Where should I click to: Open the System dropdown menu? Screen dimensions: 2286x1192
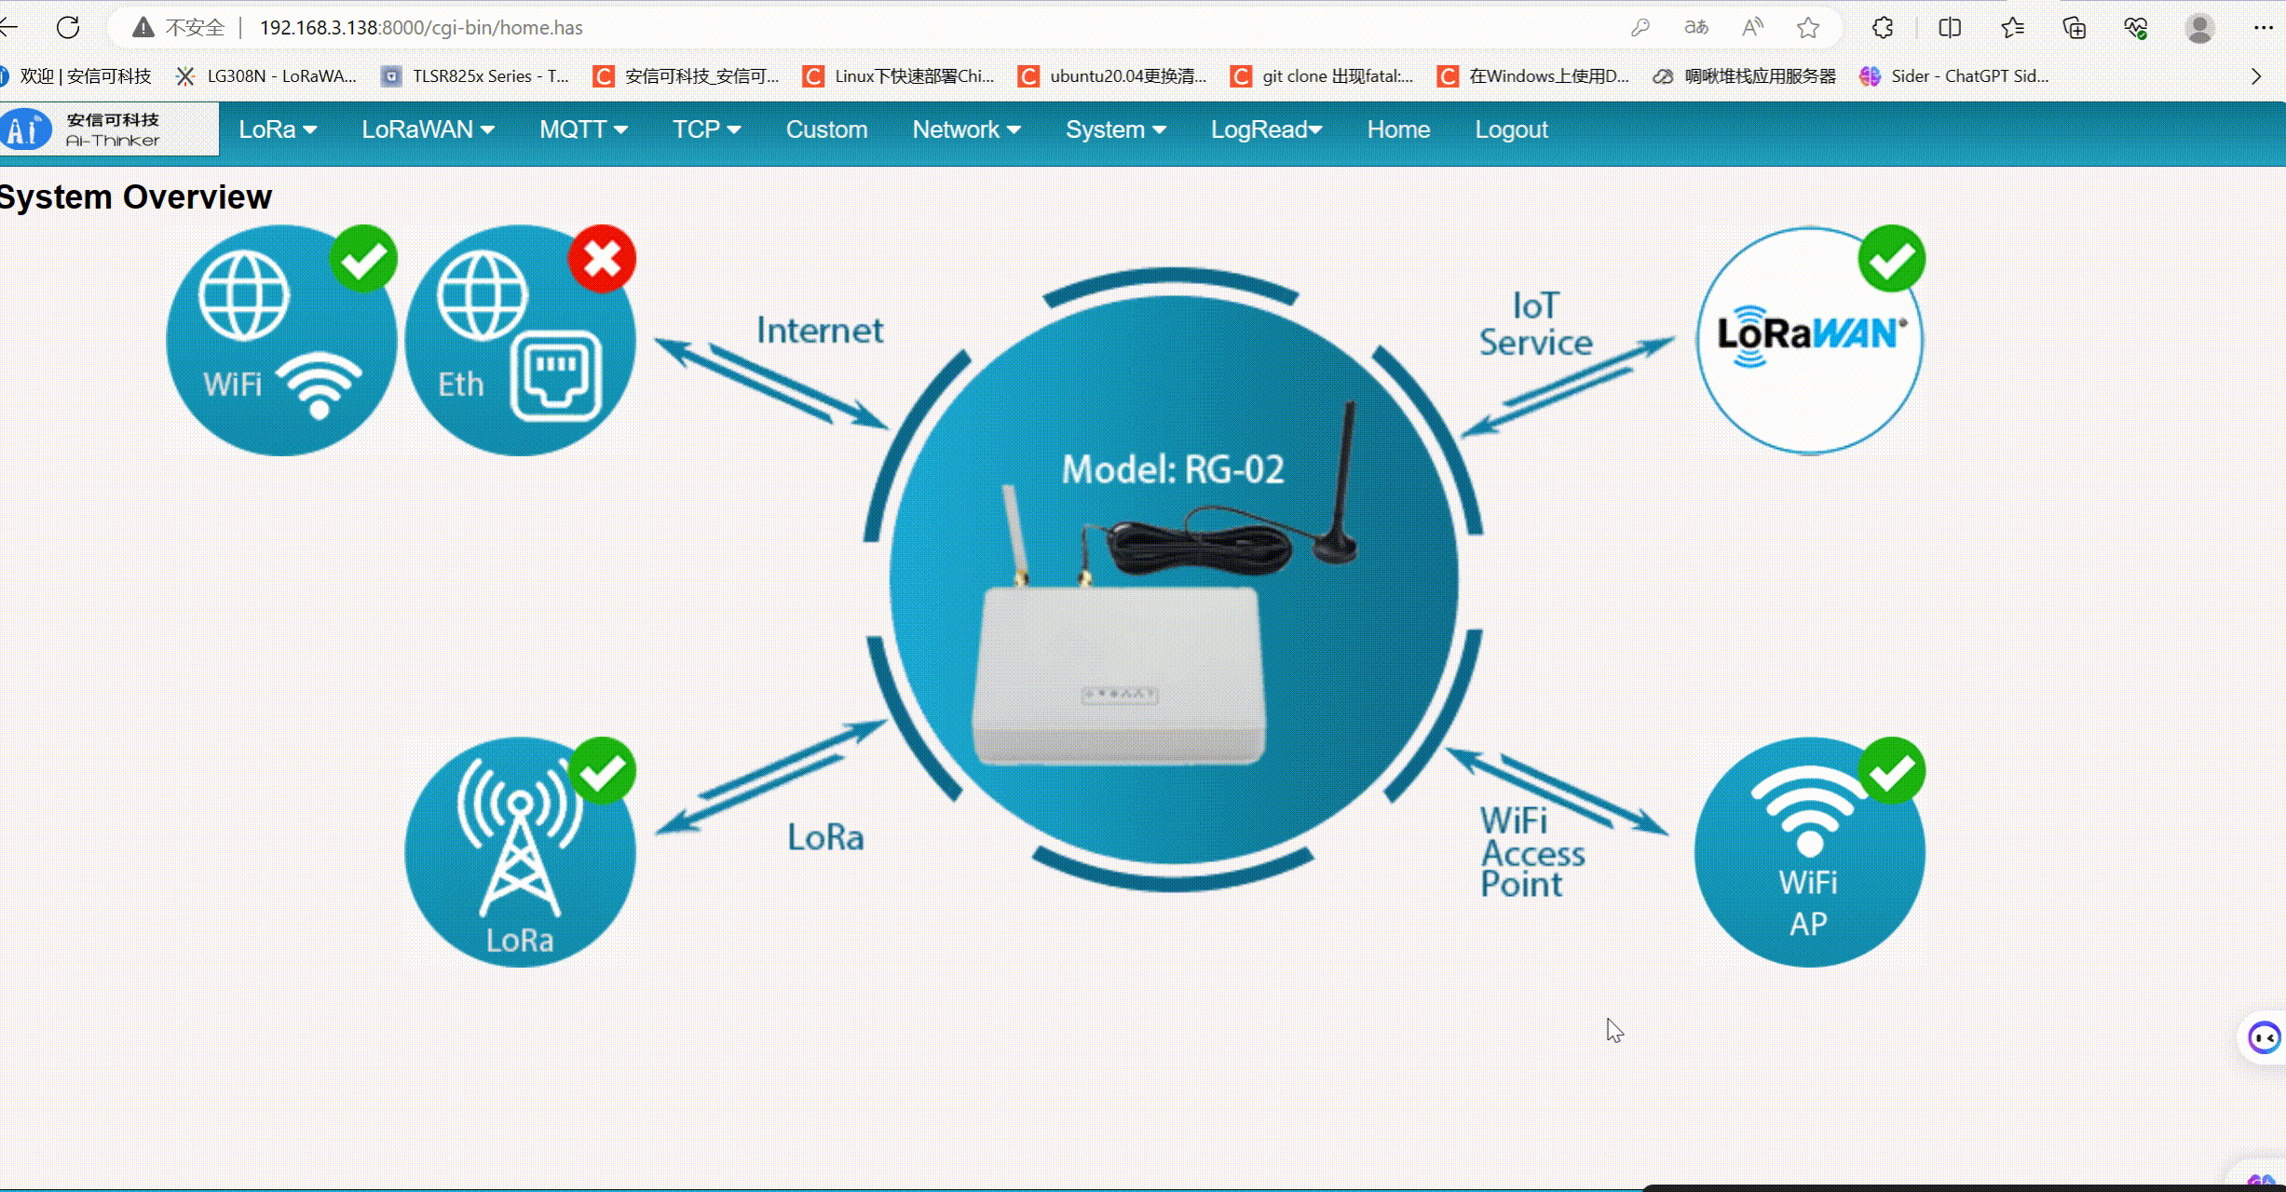[1115, 129]
